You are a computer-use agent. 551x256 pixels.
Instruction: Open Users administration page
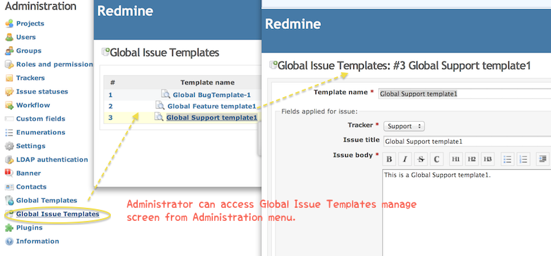point(25,37)
